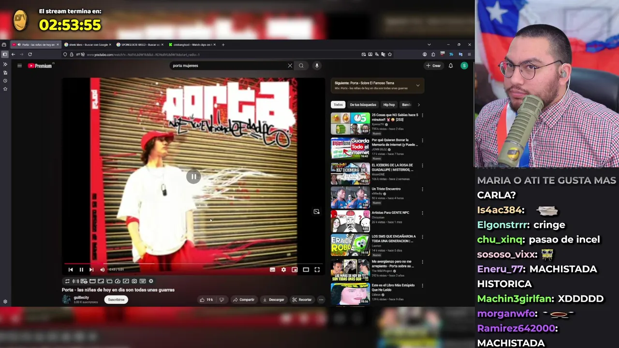Open 'Por qué Quieren Borrar la Memoria de Internet' video
Viewport: 619px width, 348px height.
click(x=350, y=148)
